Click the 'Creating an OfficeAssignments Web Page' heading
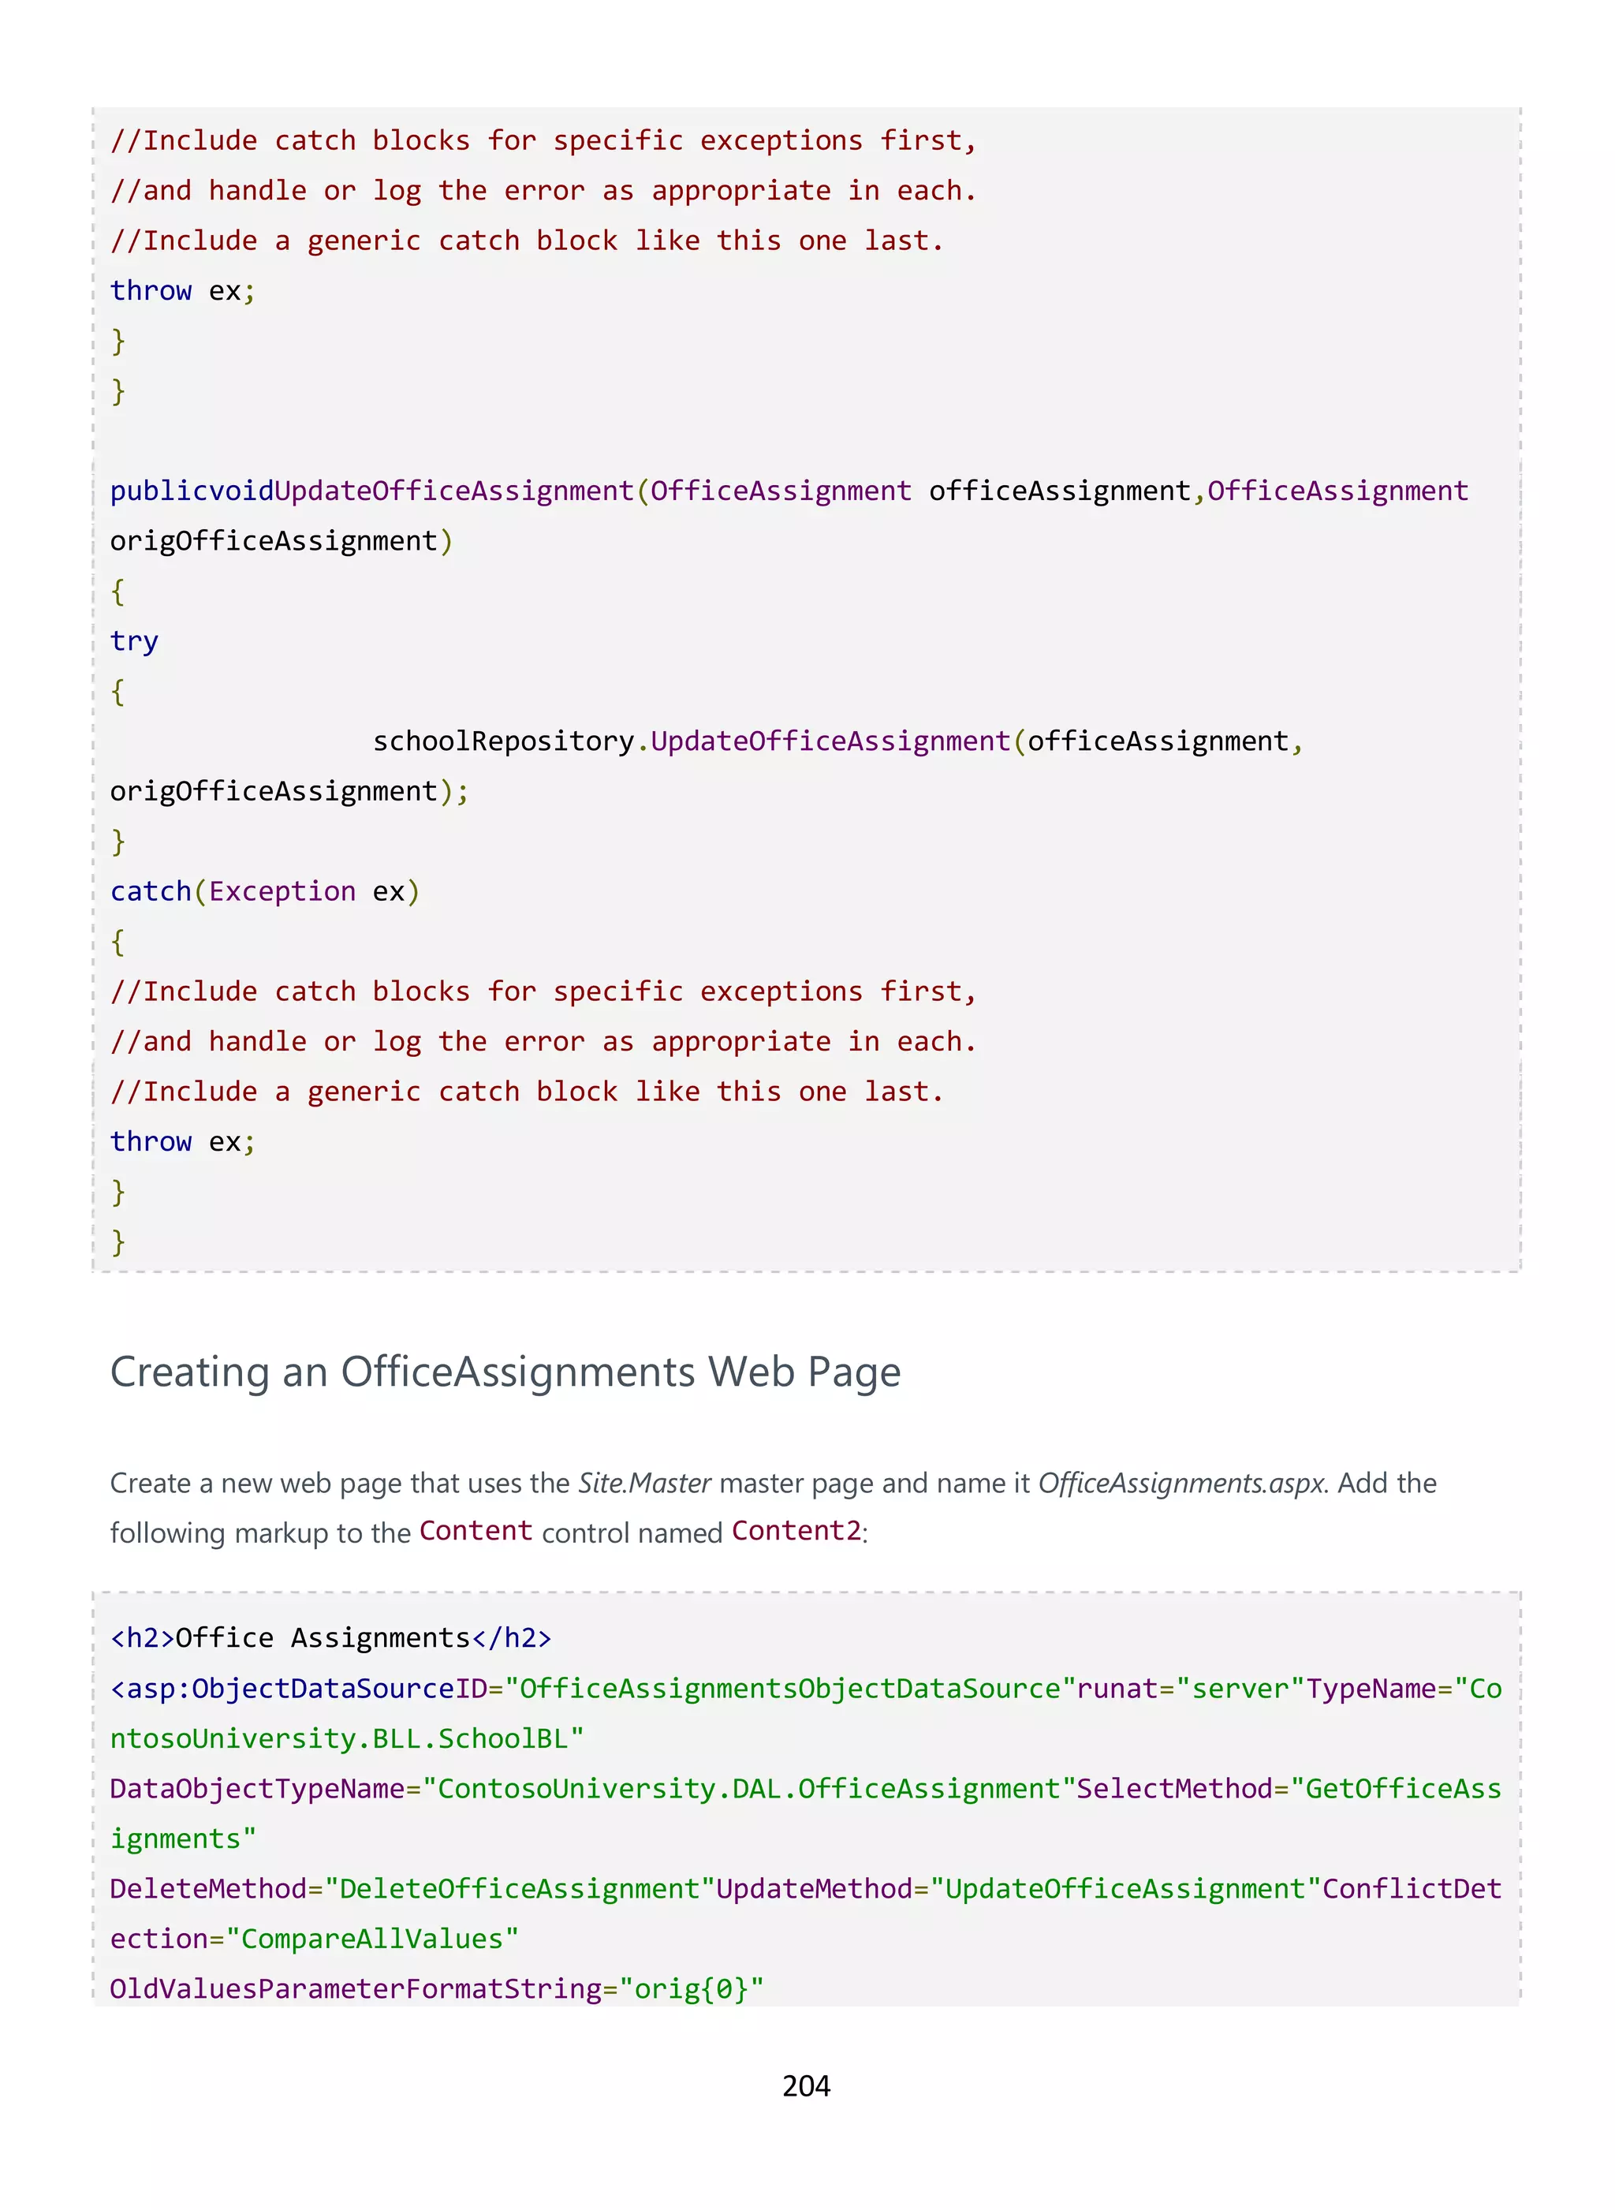The image size is (1615, 2210). (505, 1372)
